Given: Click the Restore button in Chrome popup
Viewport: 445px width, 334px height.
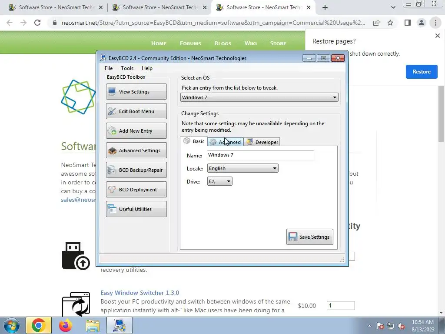Looking at the screenshot, I should coord(422,72).
